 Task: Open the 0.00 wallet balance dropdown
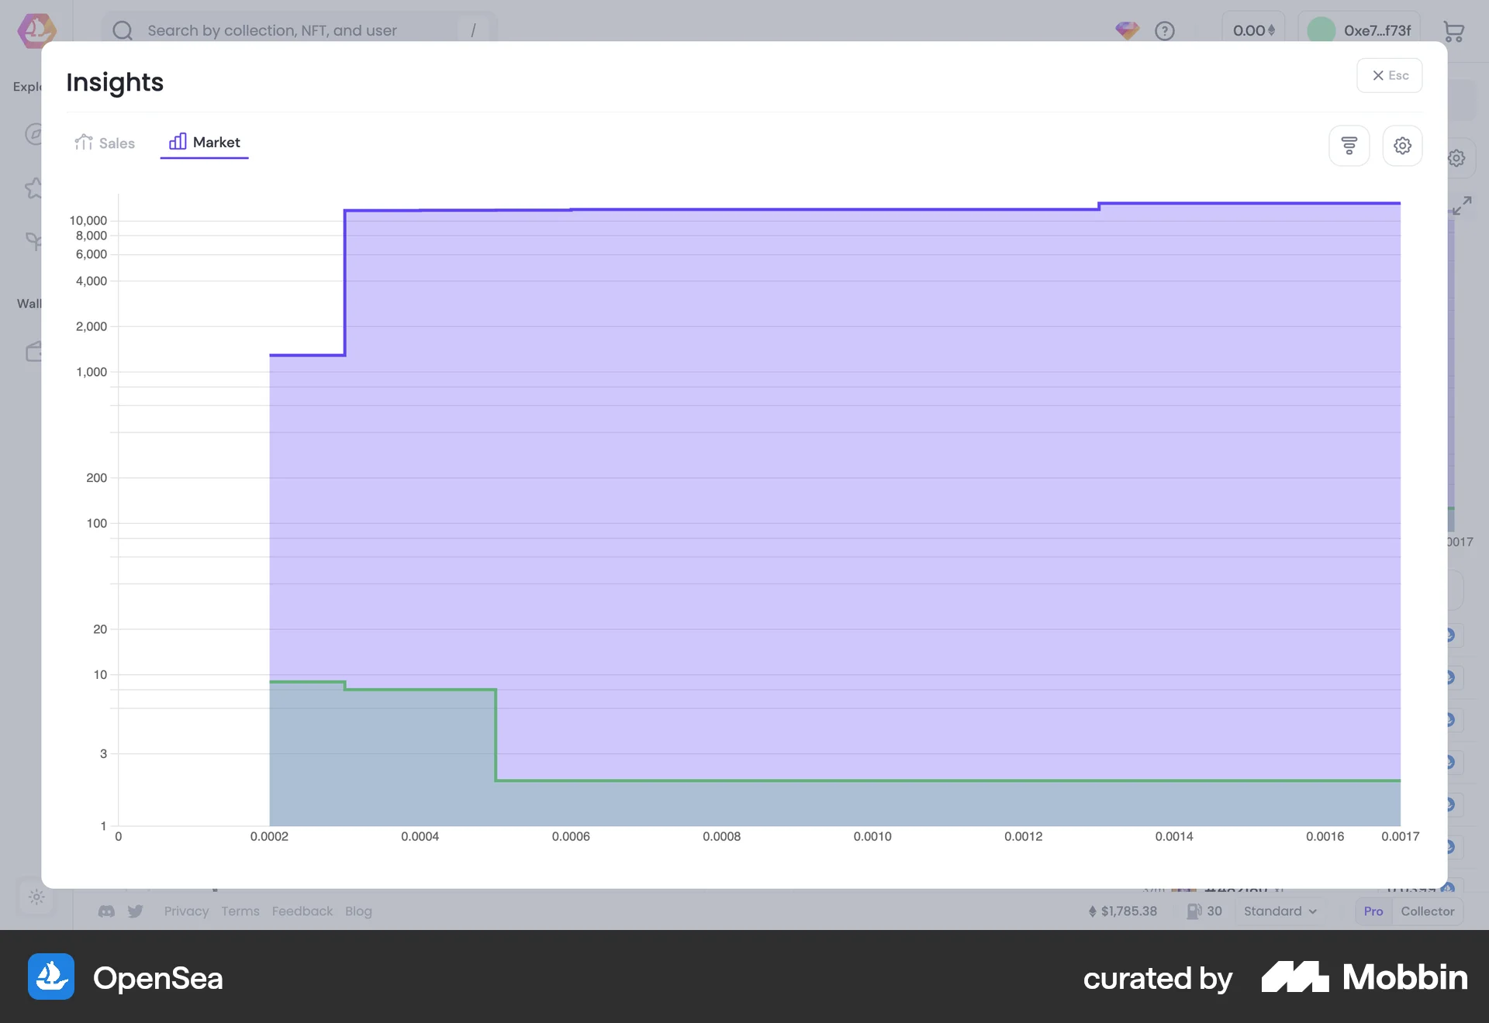pyautogui.click(x=1252, y=31)
